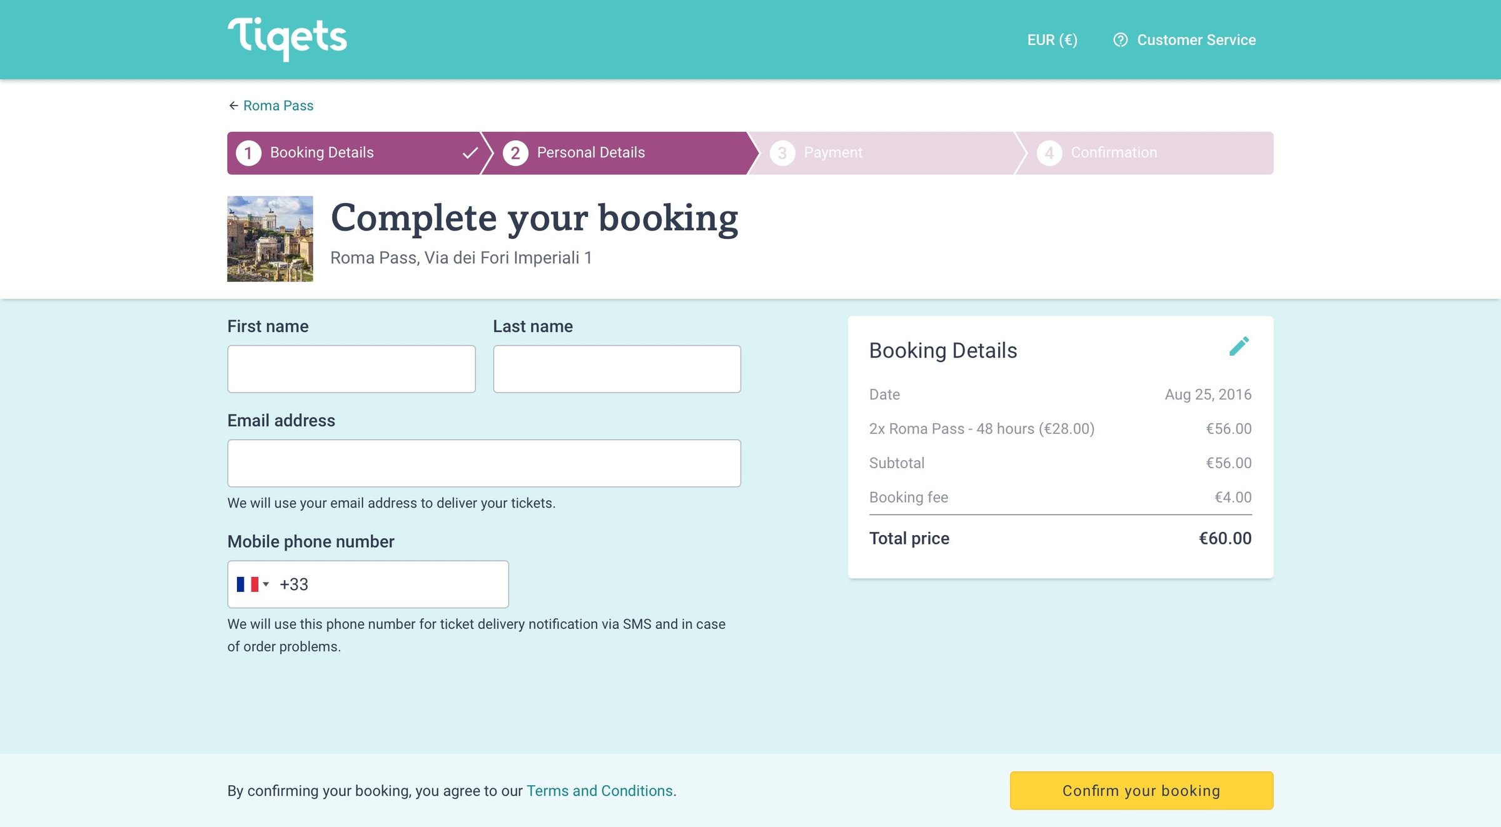This screenshot has width=1501, height=827.
Task: Click the Subtotal label
Action: coord(897,463)
